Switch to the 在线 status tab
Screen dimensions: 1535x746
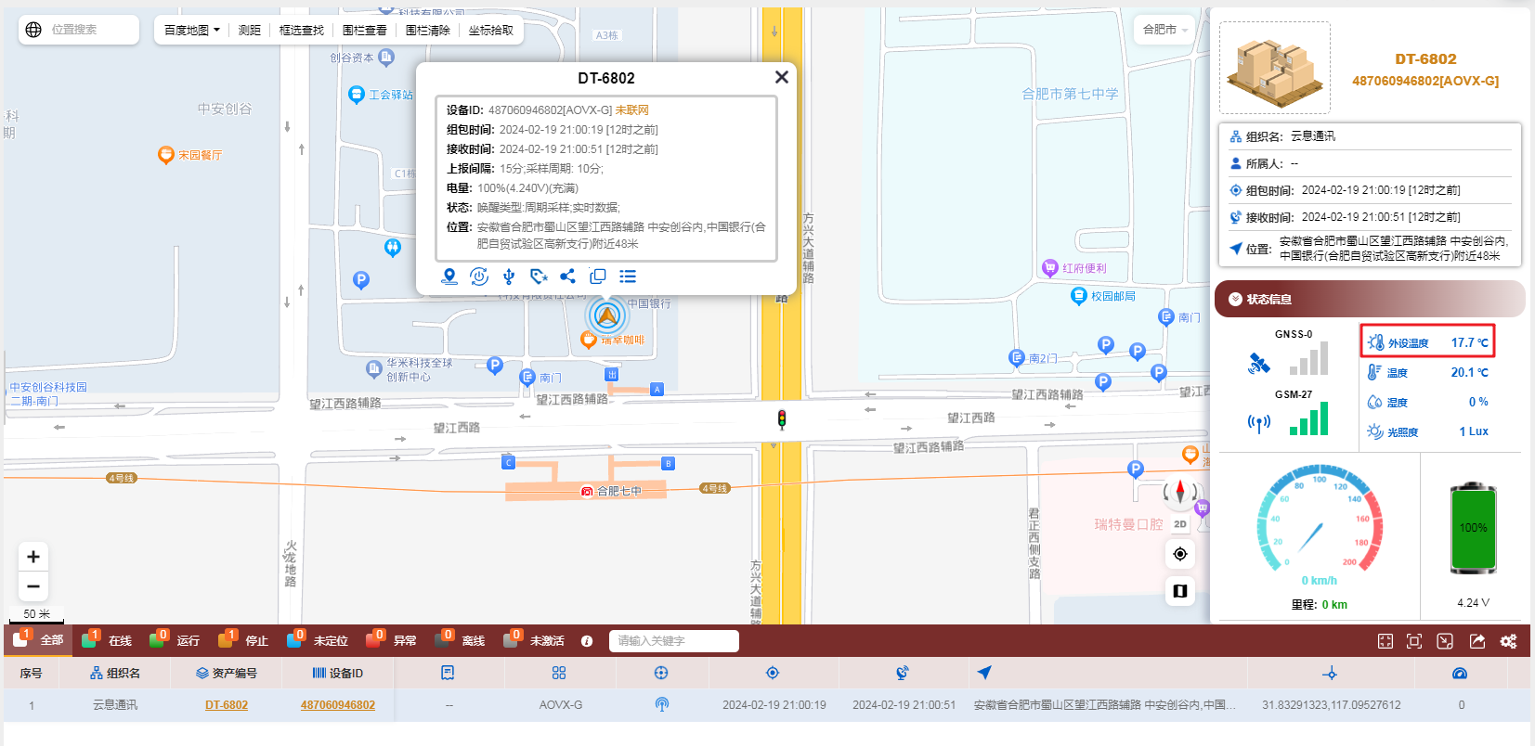[108, 640]
